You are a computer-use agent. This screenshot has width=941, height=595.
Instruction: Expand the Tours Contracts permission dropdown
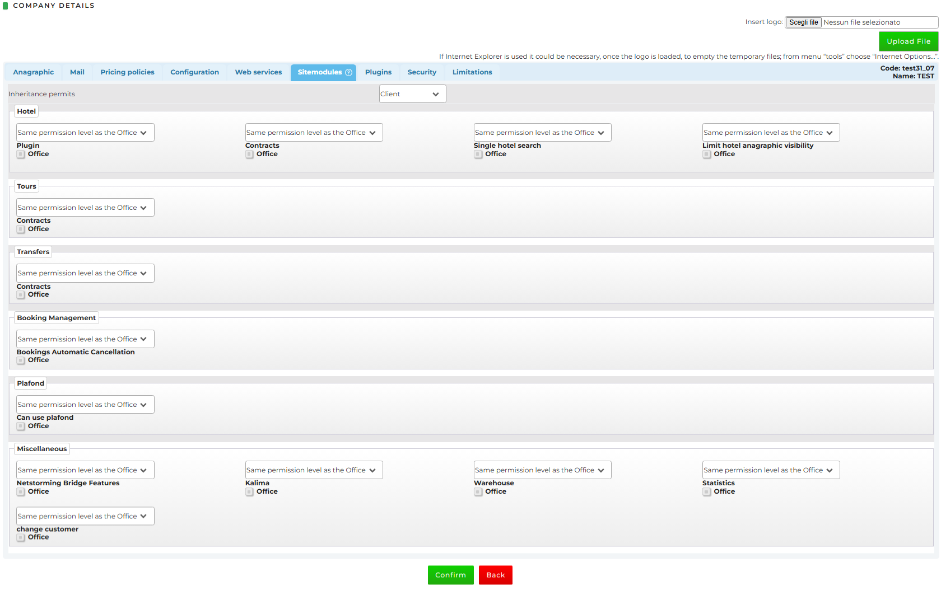click(x=85, y=208)
